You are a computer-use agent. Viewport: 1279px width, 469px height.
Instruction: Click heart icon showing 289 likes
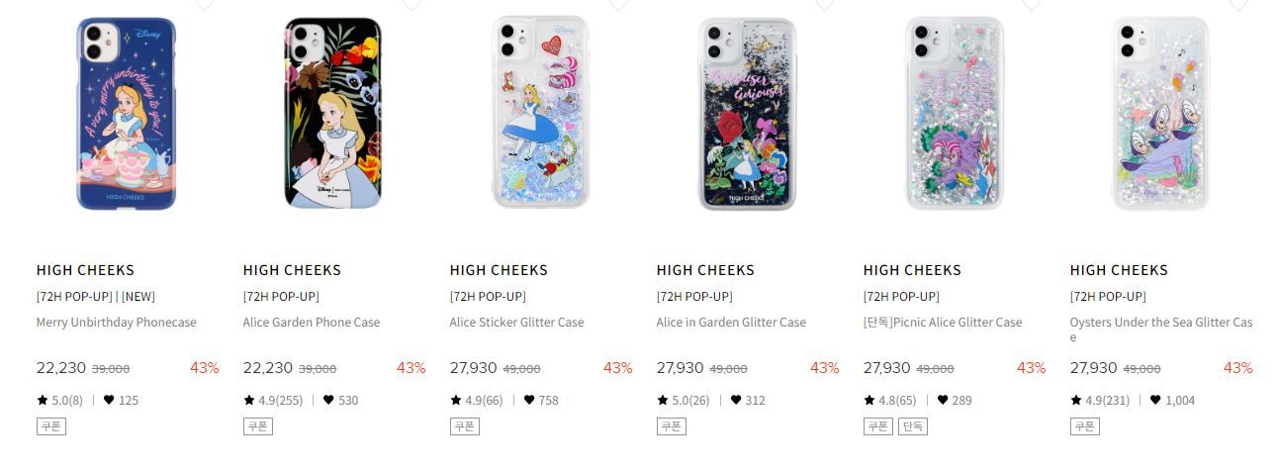[943, 401]
